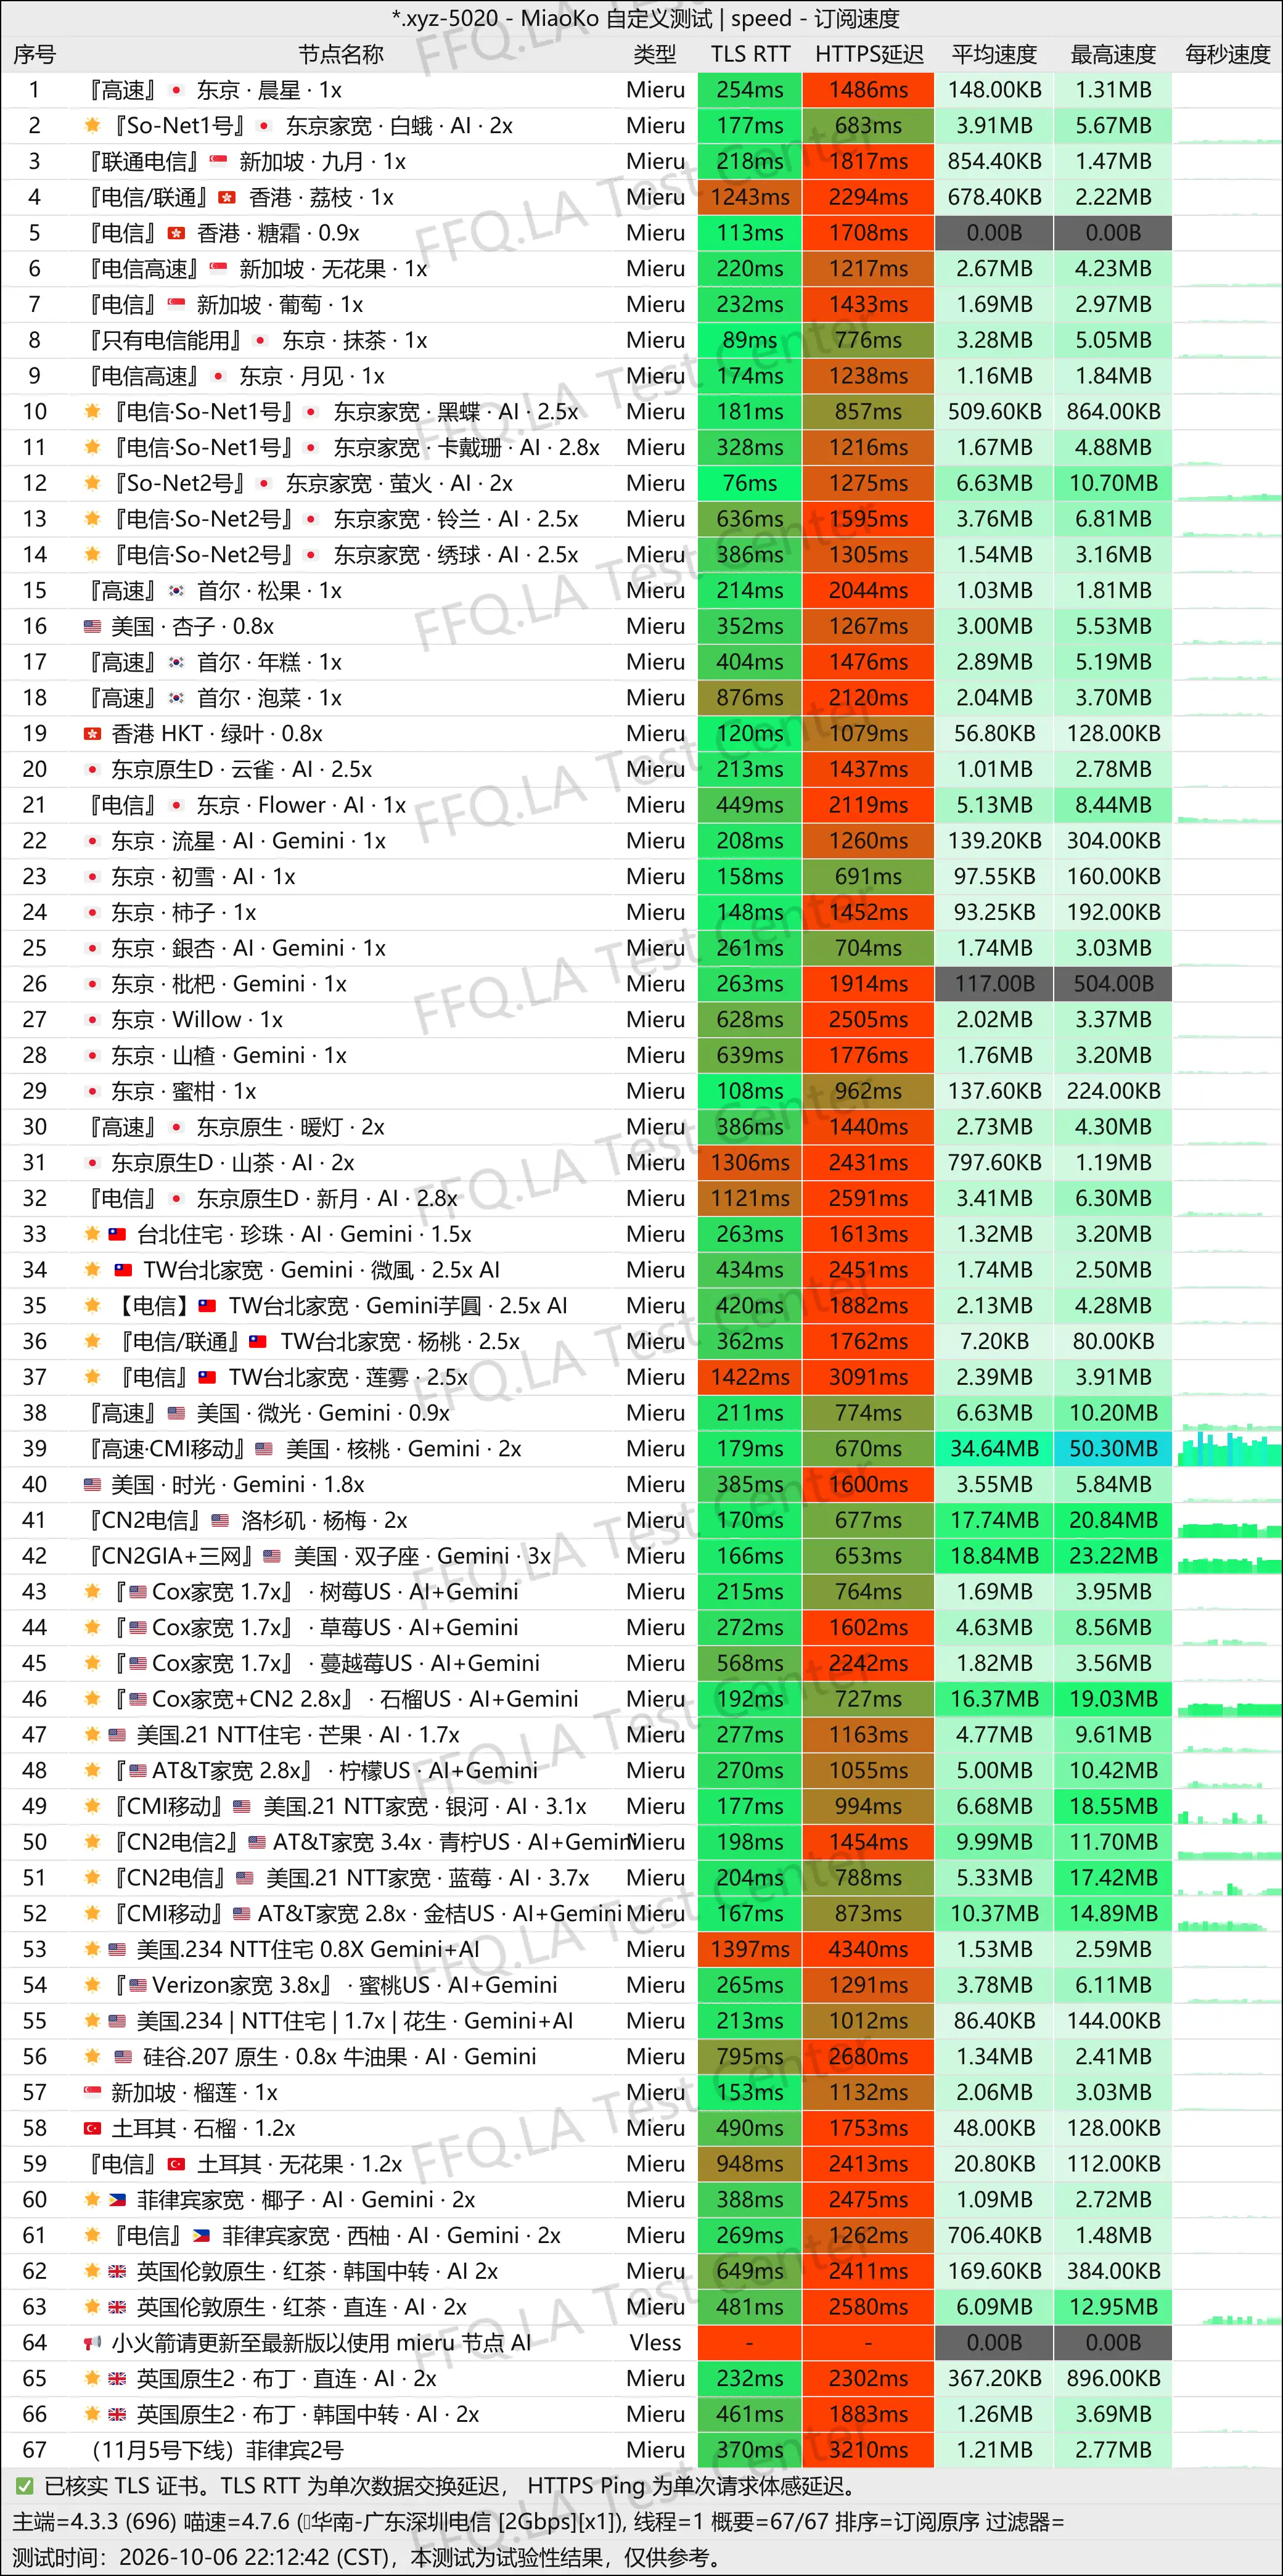Screen dimensions: 1283x2576
Task: Click the 7.20KB average speed cell
Action: pyautogui.click(x=994, y=1342)
